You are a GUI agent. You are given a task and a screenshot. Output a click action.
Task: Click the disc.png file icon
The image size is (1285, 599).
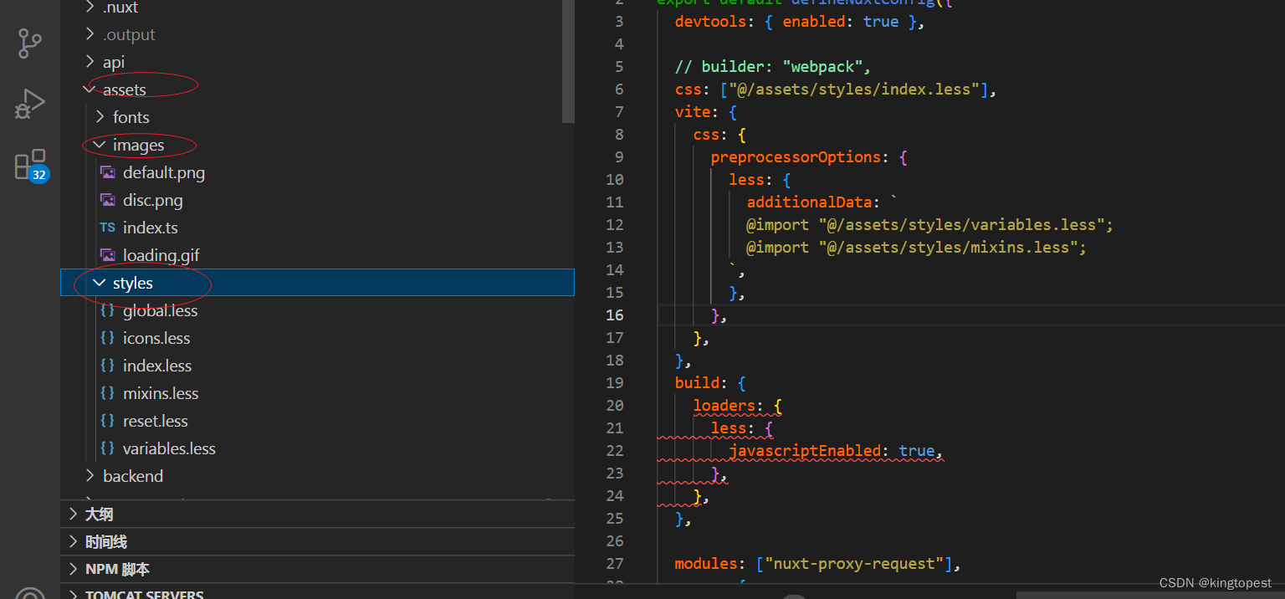(x=107, y=200)
